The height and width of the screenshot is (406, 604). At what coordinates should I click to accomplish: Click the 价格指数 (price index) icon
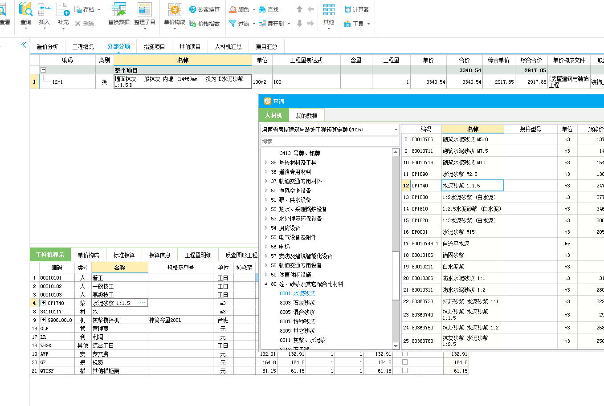pos(193,24)
